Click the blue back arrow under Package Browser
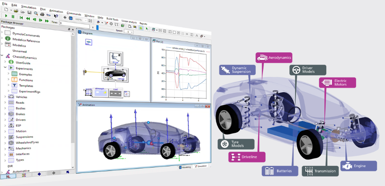This screenshot has width=385, height=186. [x=39, y=174]
